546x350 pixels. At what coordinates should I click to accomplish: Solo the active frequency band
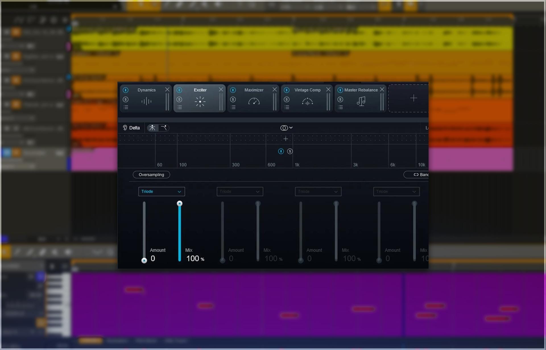tap(290, 151)
